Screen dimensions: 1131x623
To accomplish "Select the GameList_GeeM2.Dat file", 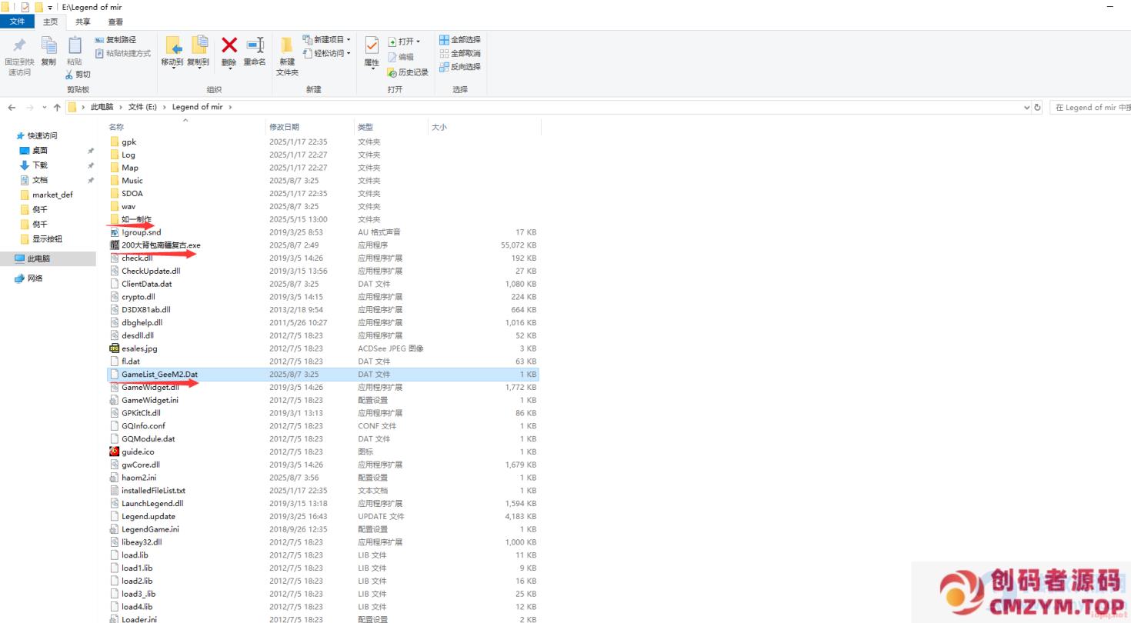I will 159,375.
